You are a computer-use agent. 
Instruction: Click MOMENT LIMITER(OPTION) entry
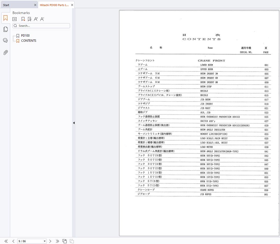[214, 134]
